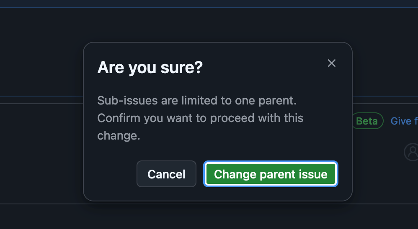Click the assignee person icon behind the dialog
This screenshot has width=418, height=229.
click(412, 152)
